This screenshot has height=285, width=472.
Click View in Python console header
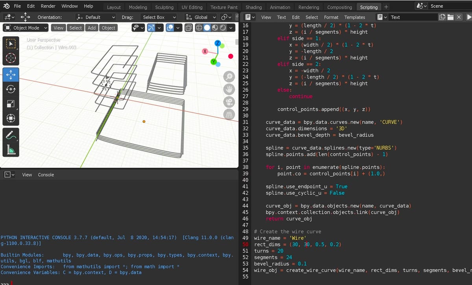(27, 175)
